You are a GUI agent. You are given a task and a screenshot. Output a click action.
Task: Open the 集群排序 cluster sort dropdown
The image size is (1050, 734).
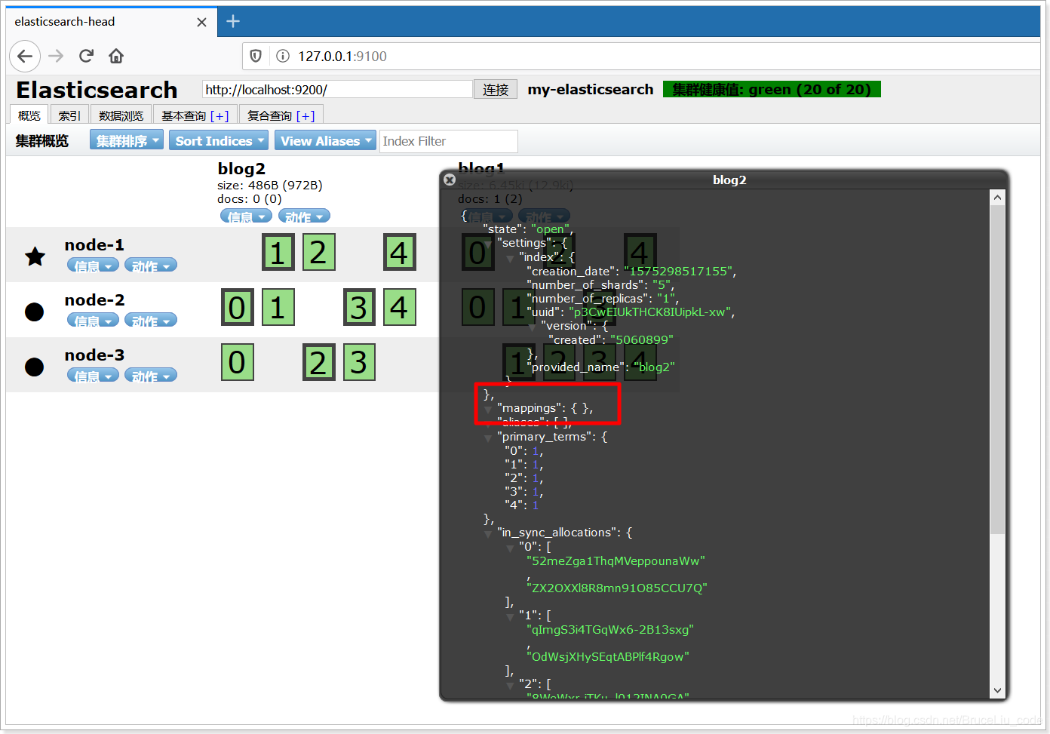(127, 140)
